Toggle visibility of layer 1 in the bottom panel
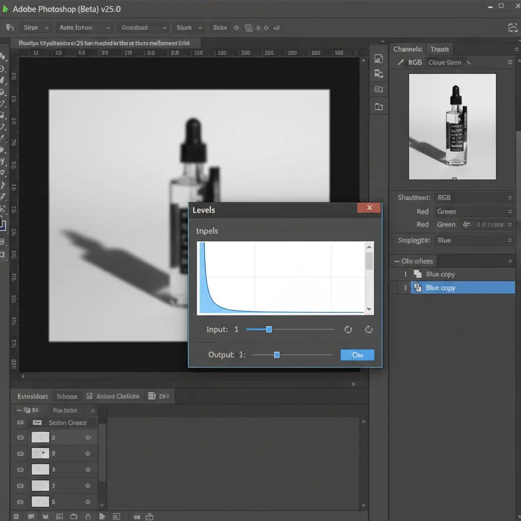The width and height of the screenshot is (521, 521). pyautogui.click(x=20, y=486)
